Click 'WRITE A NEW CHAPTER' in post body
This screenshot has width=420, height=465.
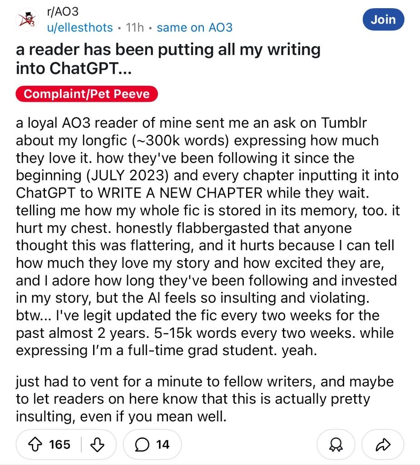click(180, 193)
